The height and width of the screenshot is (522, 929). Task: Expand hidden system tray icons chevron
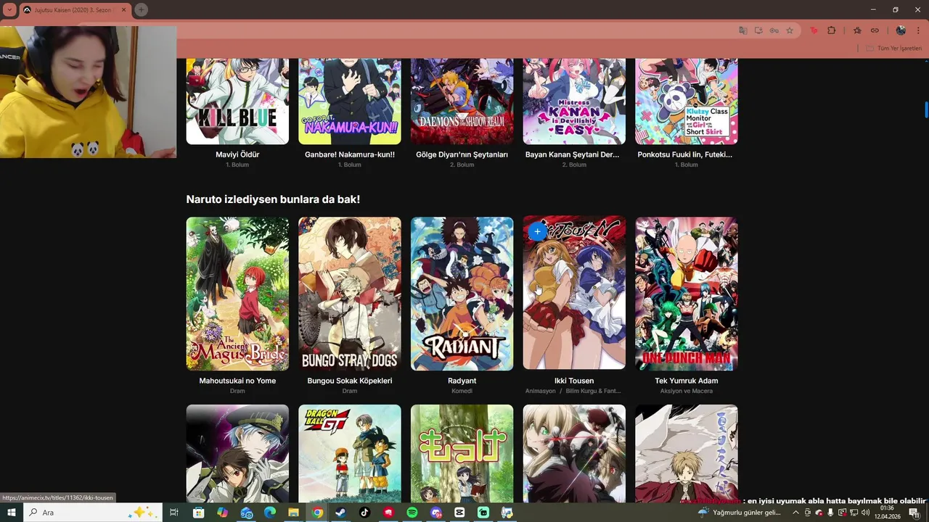(795, 513)
